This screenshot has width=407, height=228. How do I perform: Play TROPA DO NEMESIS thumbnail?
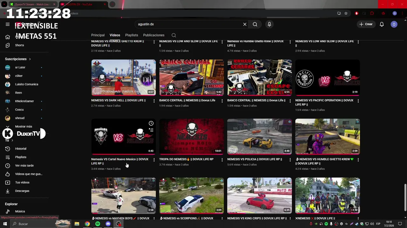pyautogui.click(x=191, y=136)
